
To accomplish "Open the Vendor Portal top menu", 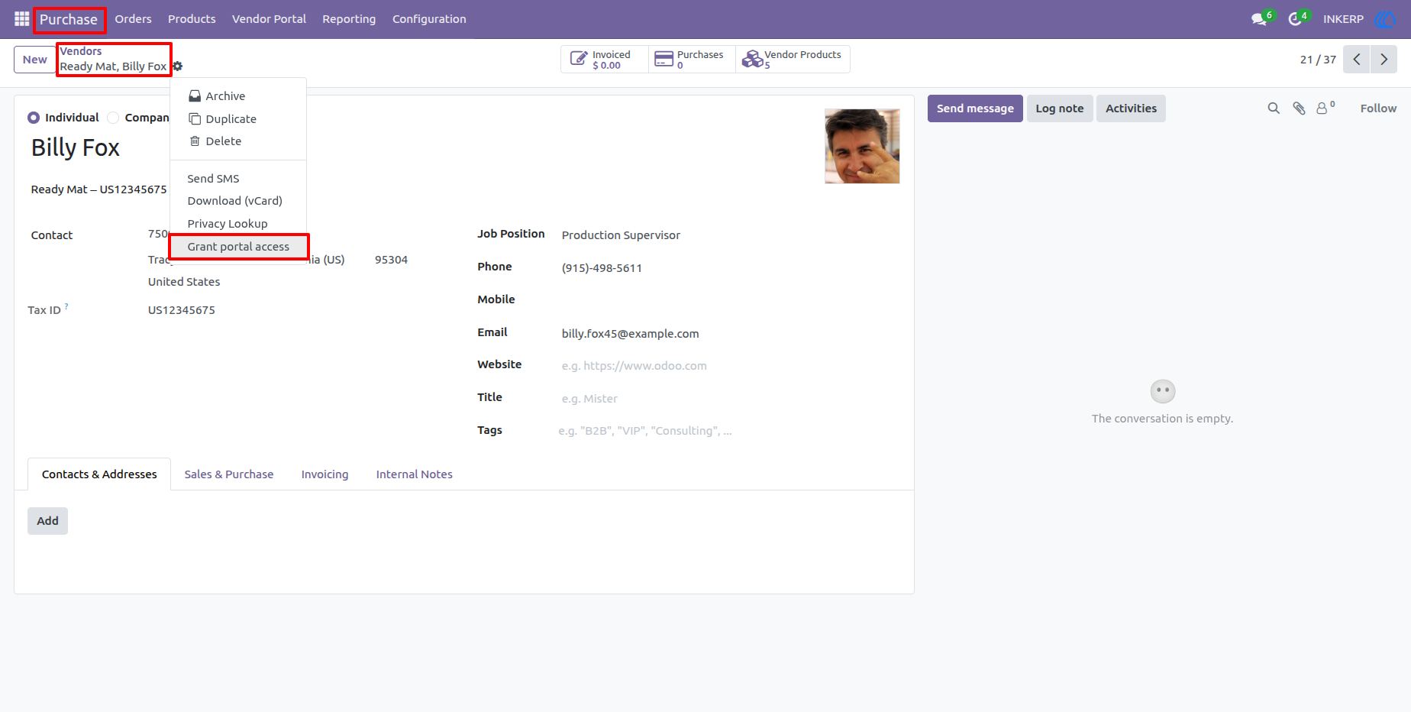I will click(269, 19).
